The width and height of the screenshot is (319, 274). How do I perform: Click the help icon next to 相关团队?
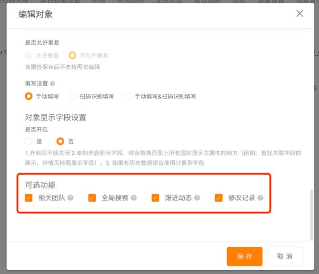click(x=70, y=198)
